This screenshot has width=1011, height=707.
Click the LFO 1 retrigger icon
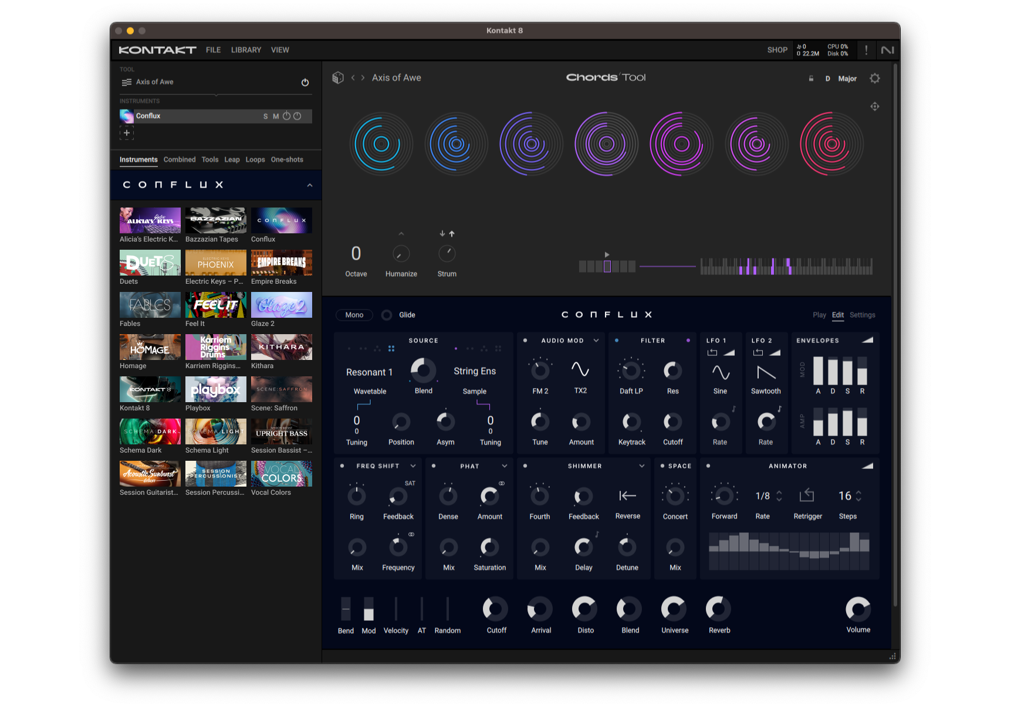pos(712,353)
